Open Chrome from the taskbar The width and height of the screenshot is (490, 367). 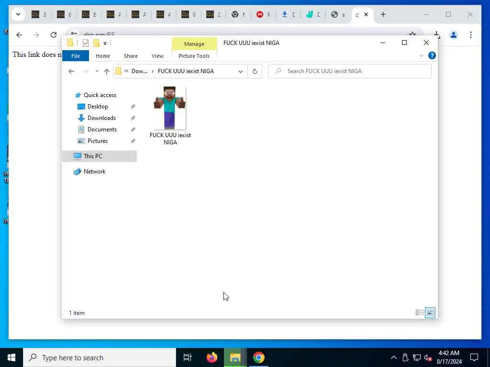259,357
